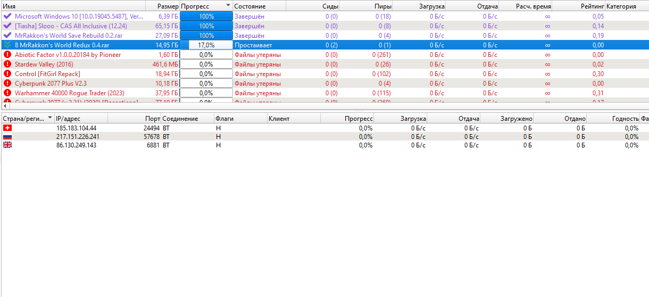Click the peer port value 6881
The image size is (649, 297).
(x=153, y=145)
